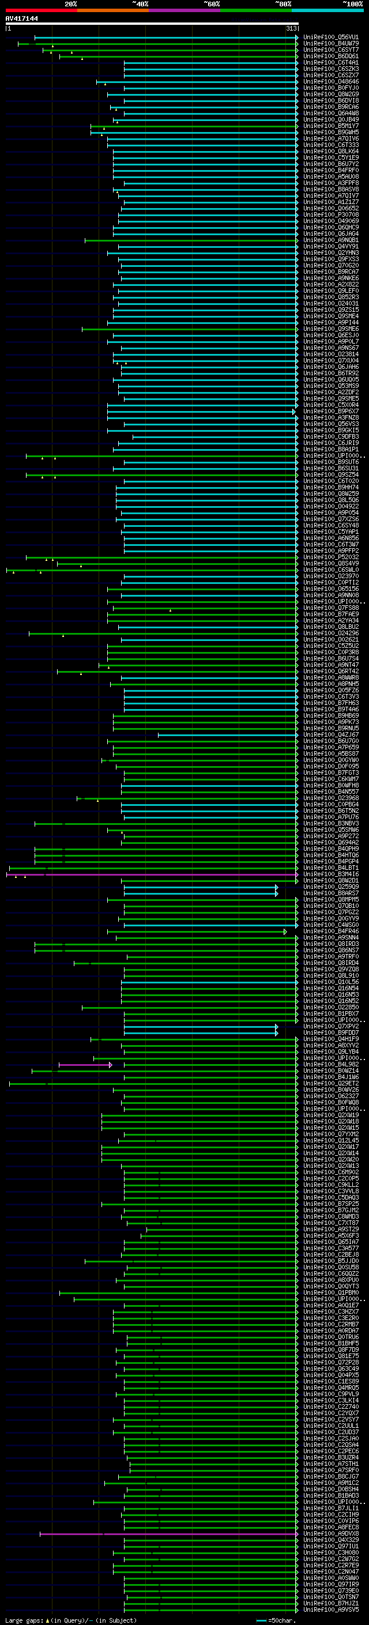Click the UniRef100_A9SNN4 hit label
Viewport: 369px width, 1625px height.
tap(331, 937)
